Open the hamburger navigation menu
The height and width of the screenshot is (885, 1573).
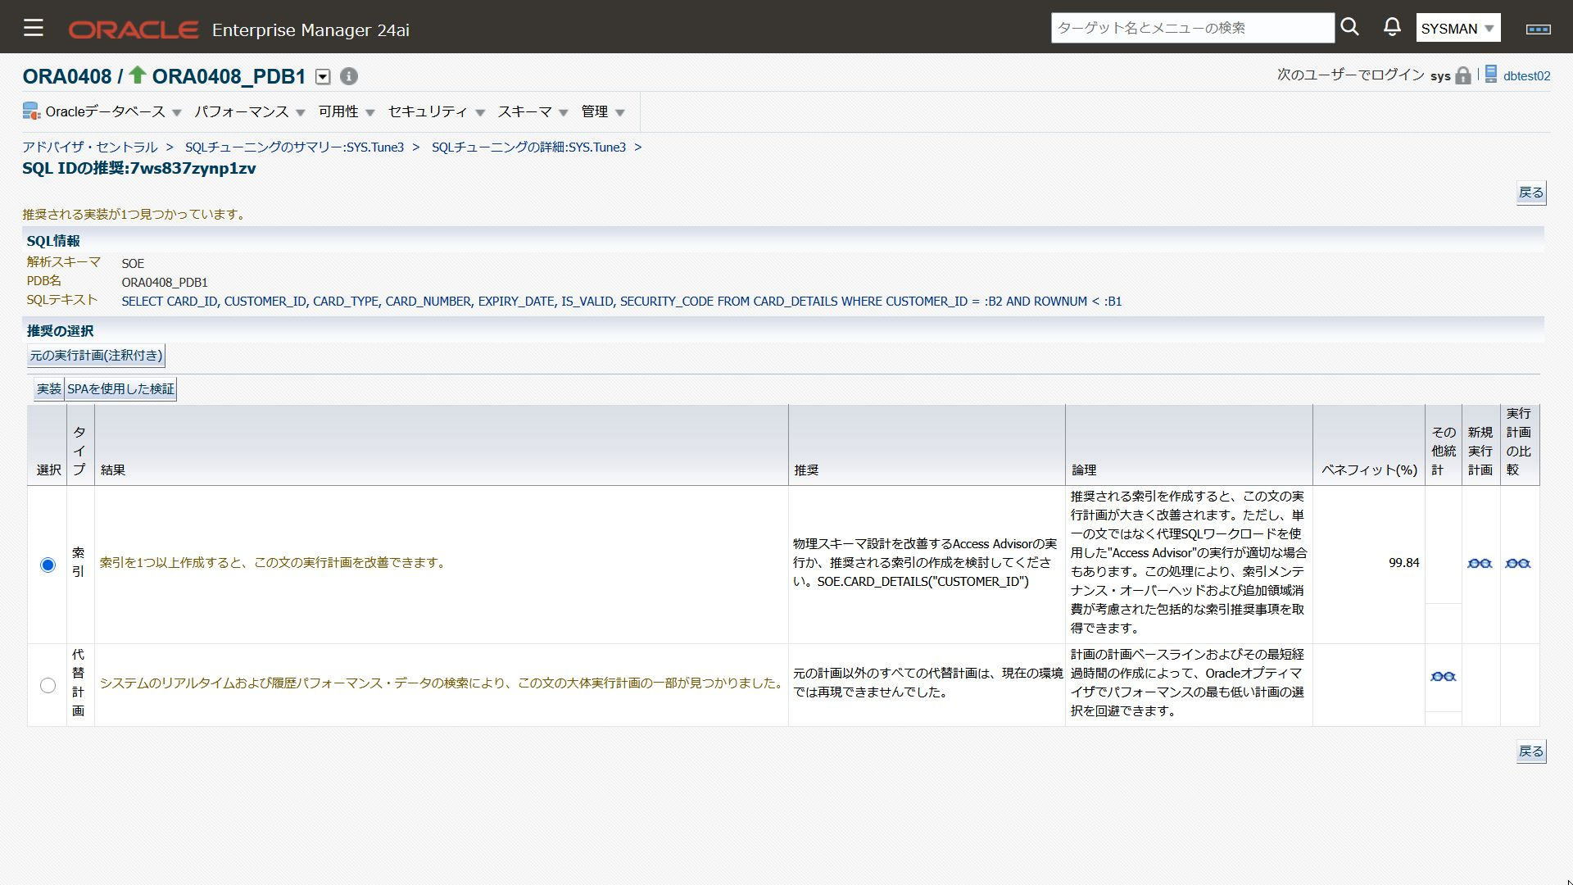click(x=33, y=26)
